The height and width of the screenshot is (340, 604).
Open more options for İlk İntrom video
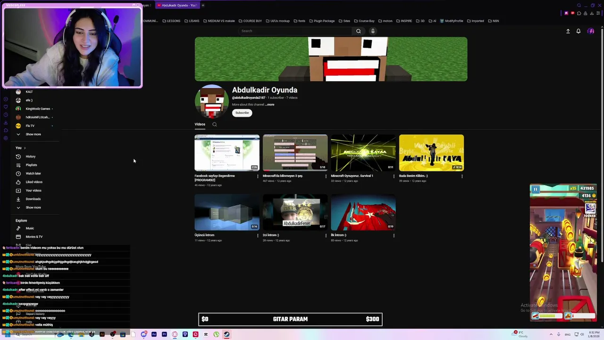coord(394,235)
